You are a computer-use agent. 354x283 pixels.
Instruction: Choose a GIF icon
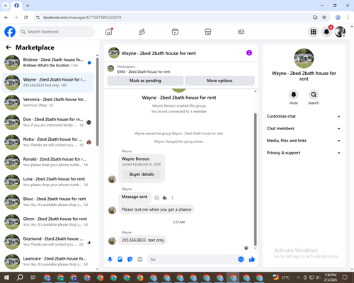pyautogui.click(x=139, y=260)
